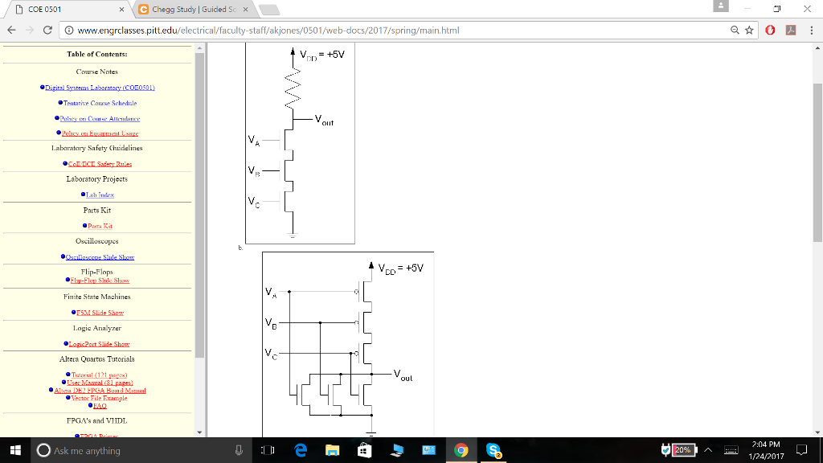
Task: Bookmark this page with the star
Action: click(750, 31)
